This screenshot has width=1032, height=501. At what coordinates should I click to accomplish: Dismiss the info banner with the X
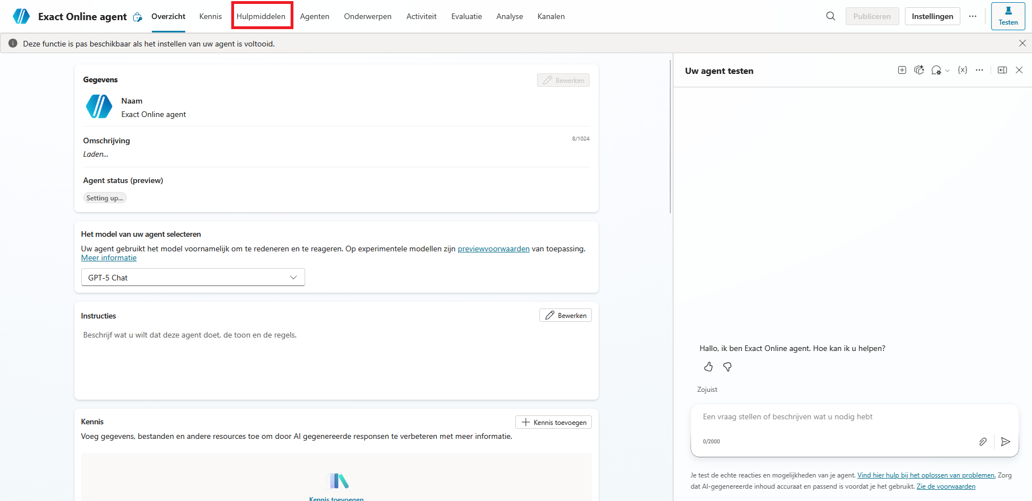tap(1022, 43)
